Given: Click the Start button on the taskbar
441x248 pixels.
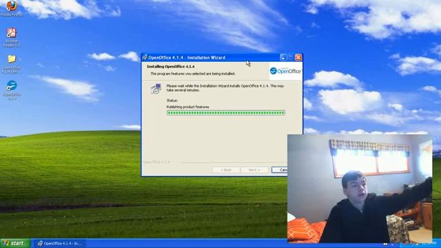Looking at the screenshot, I should click(x=15, y=243).
